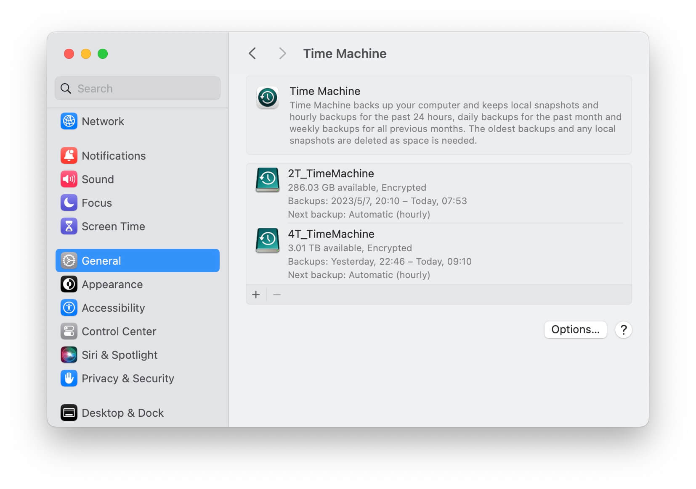The width and height of the screenshot is (696, 489).
Task: Click the magnifying glass search icon
Action: click(x=66, y=89)
